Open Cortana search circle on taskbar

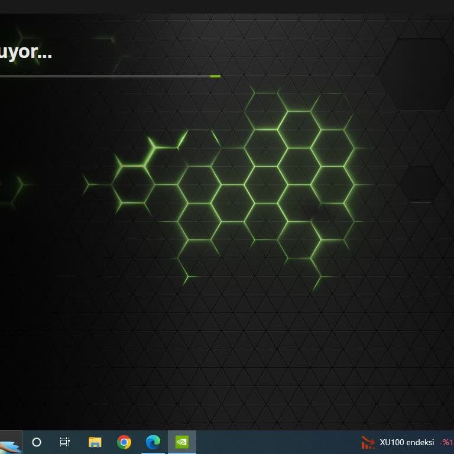point(37,442)
